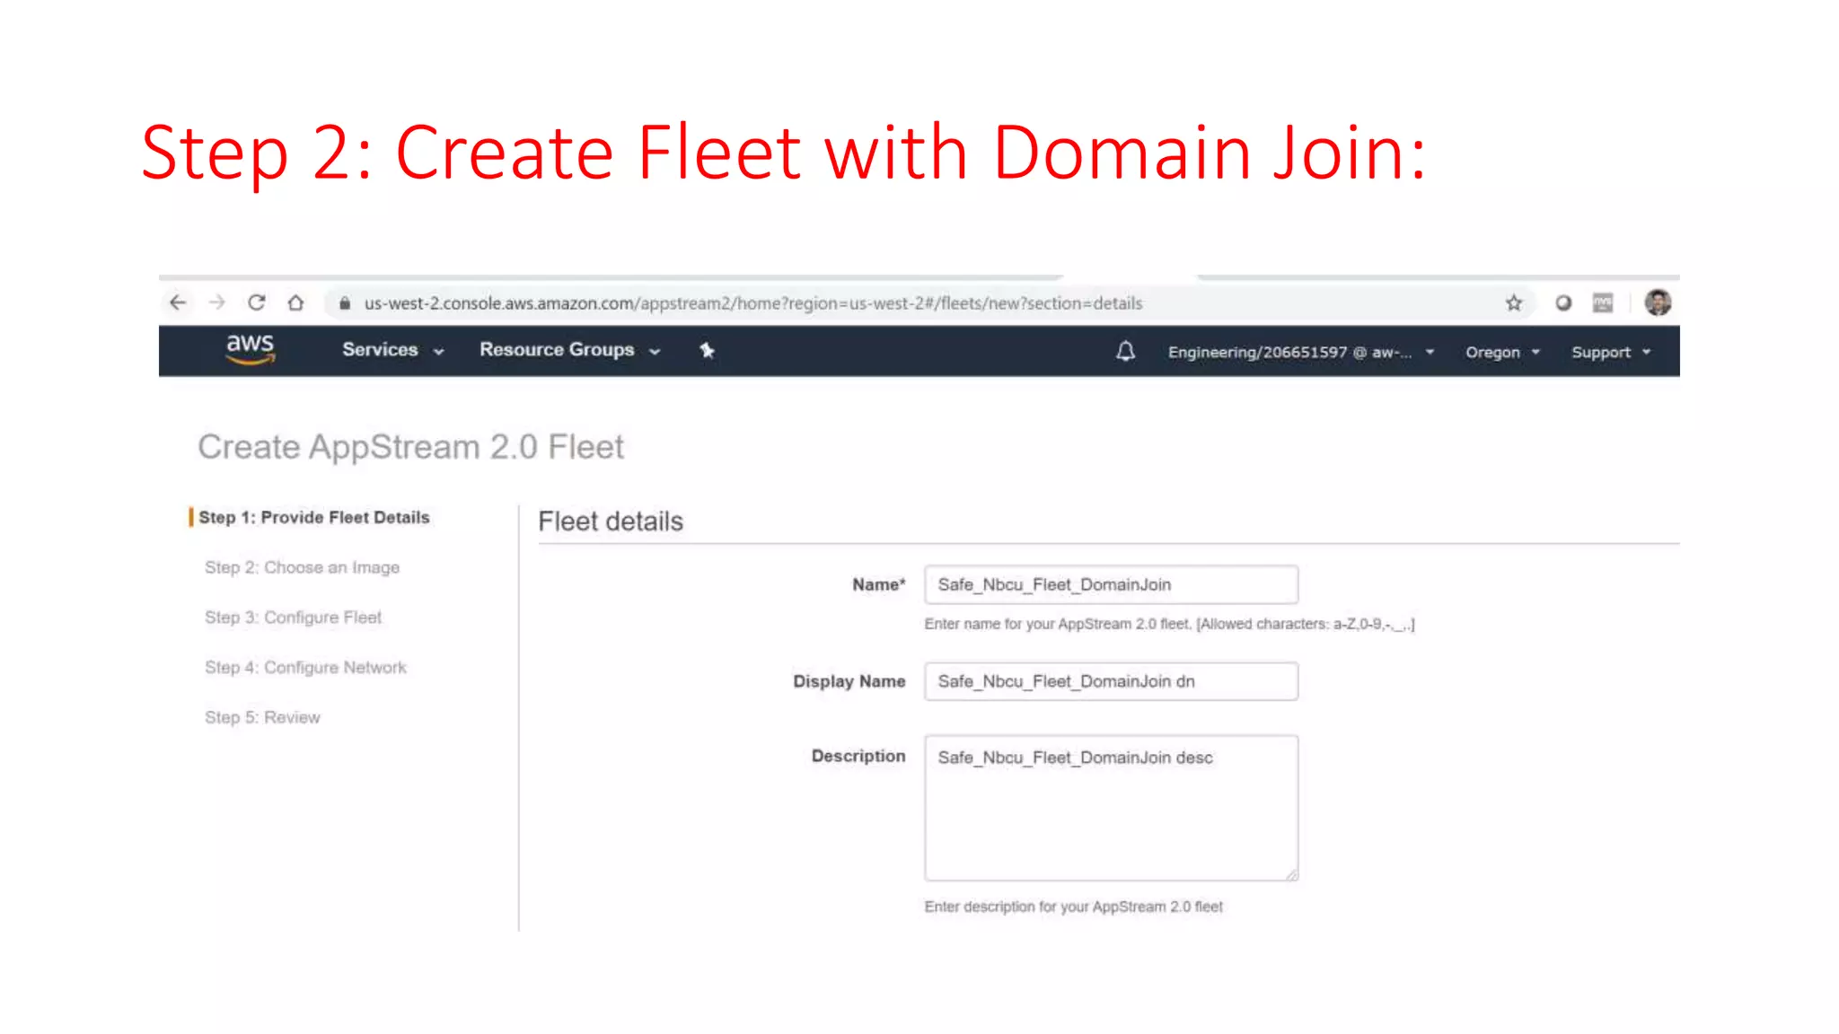Click the 'Display Name' field label
The height and width of the screenshot is (1034, 1839).
(849, 681)
